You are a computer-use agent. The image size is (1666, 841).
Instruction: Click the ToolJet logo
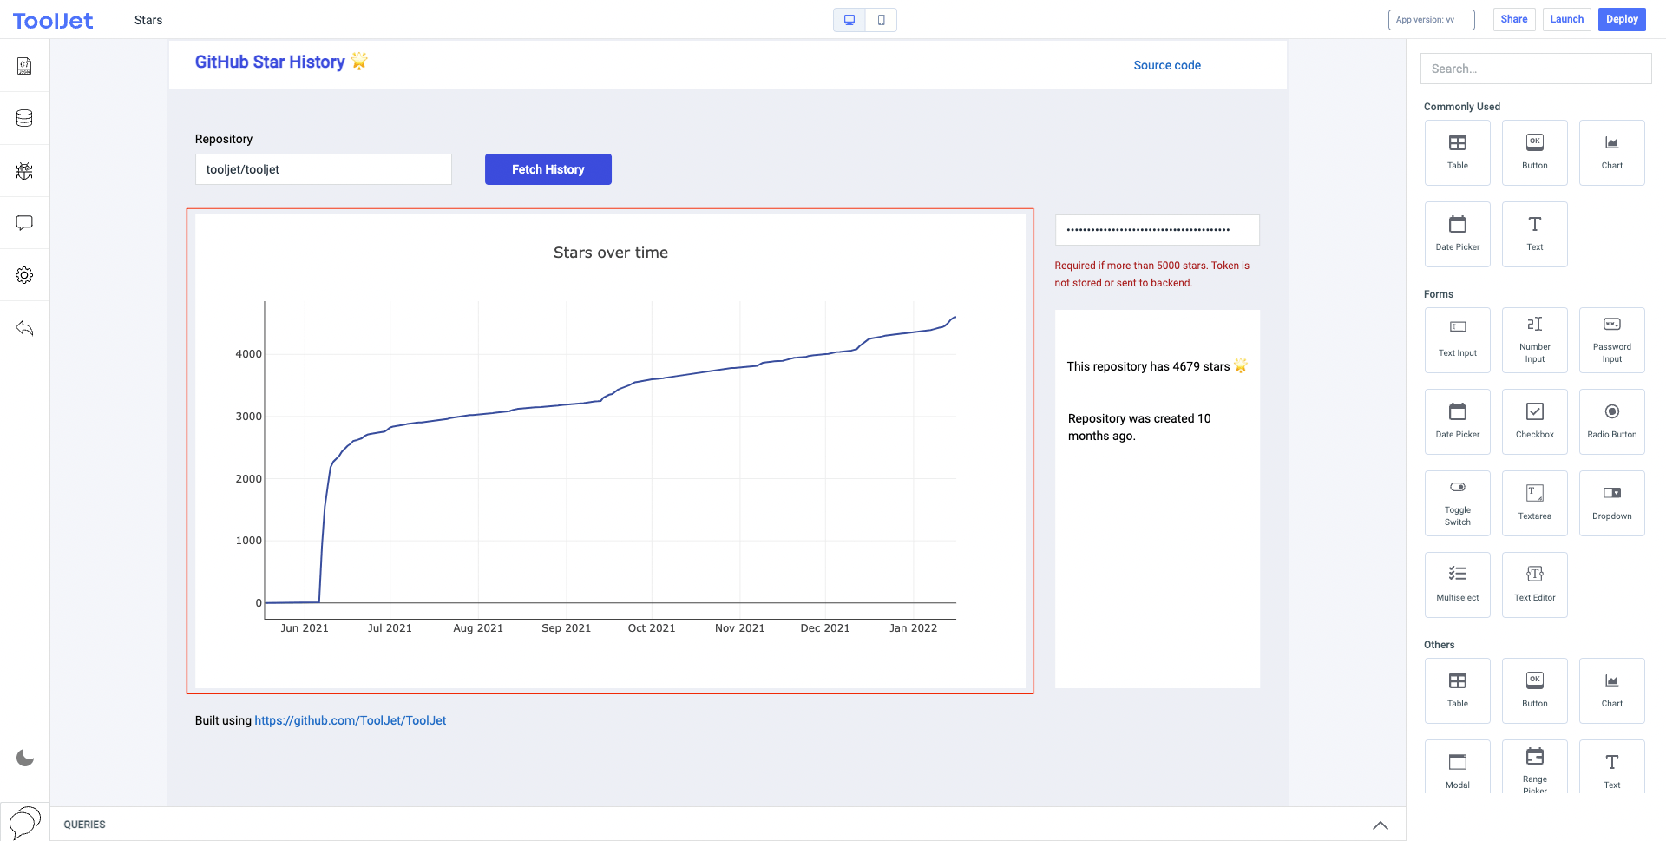click(x=52, y=20)
